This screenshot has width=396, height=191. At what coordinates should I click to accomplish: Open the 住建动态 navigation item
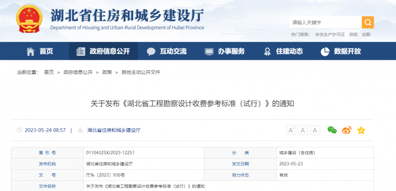(x=283, y=51)
